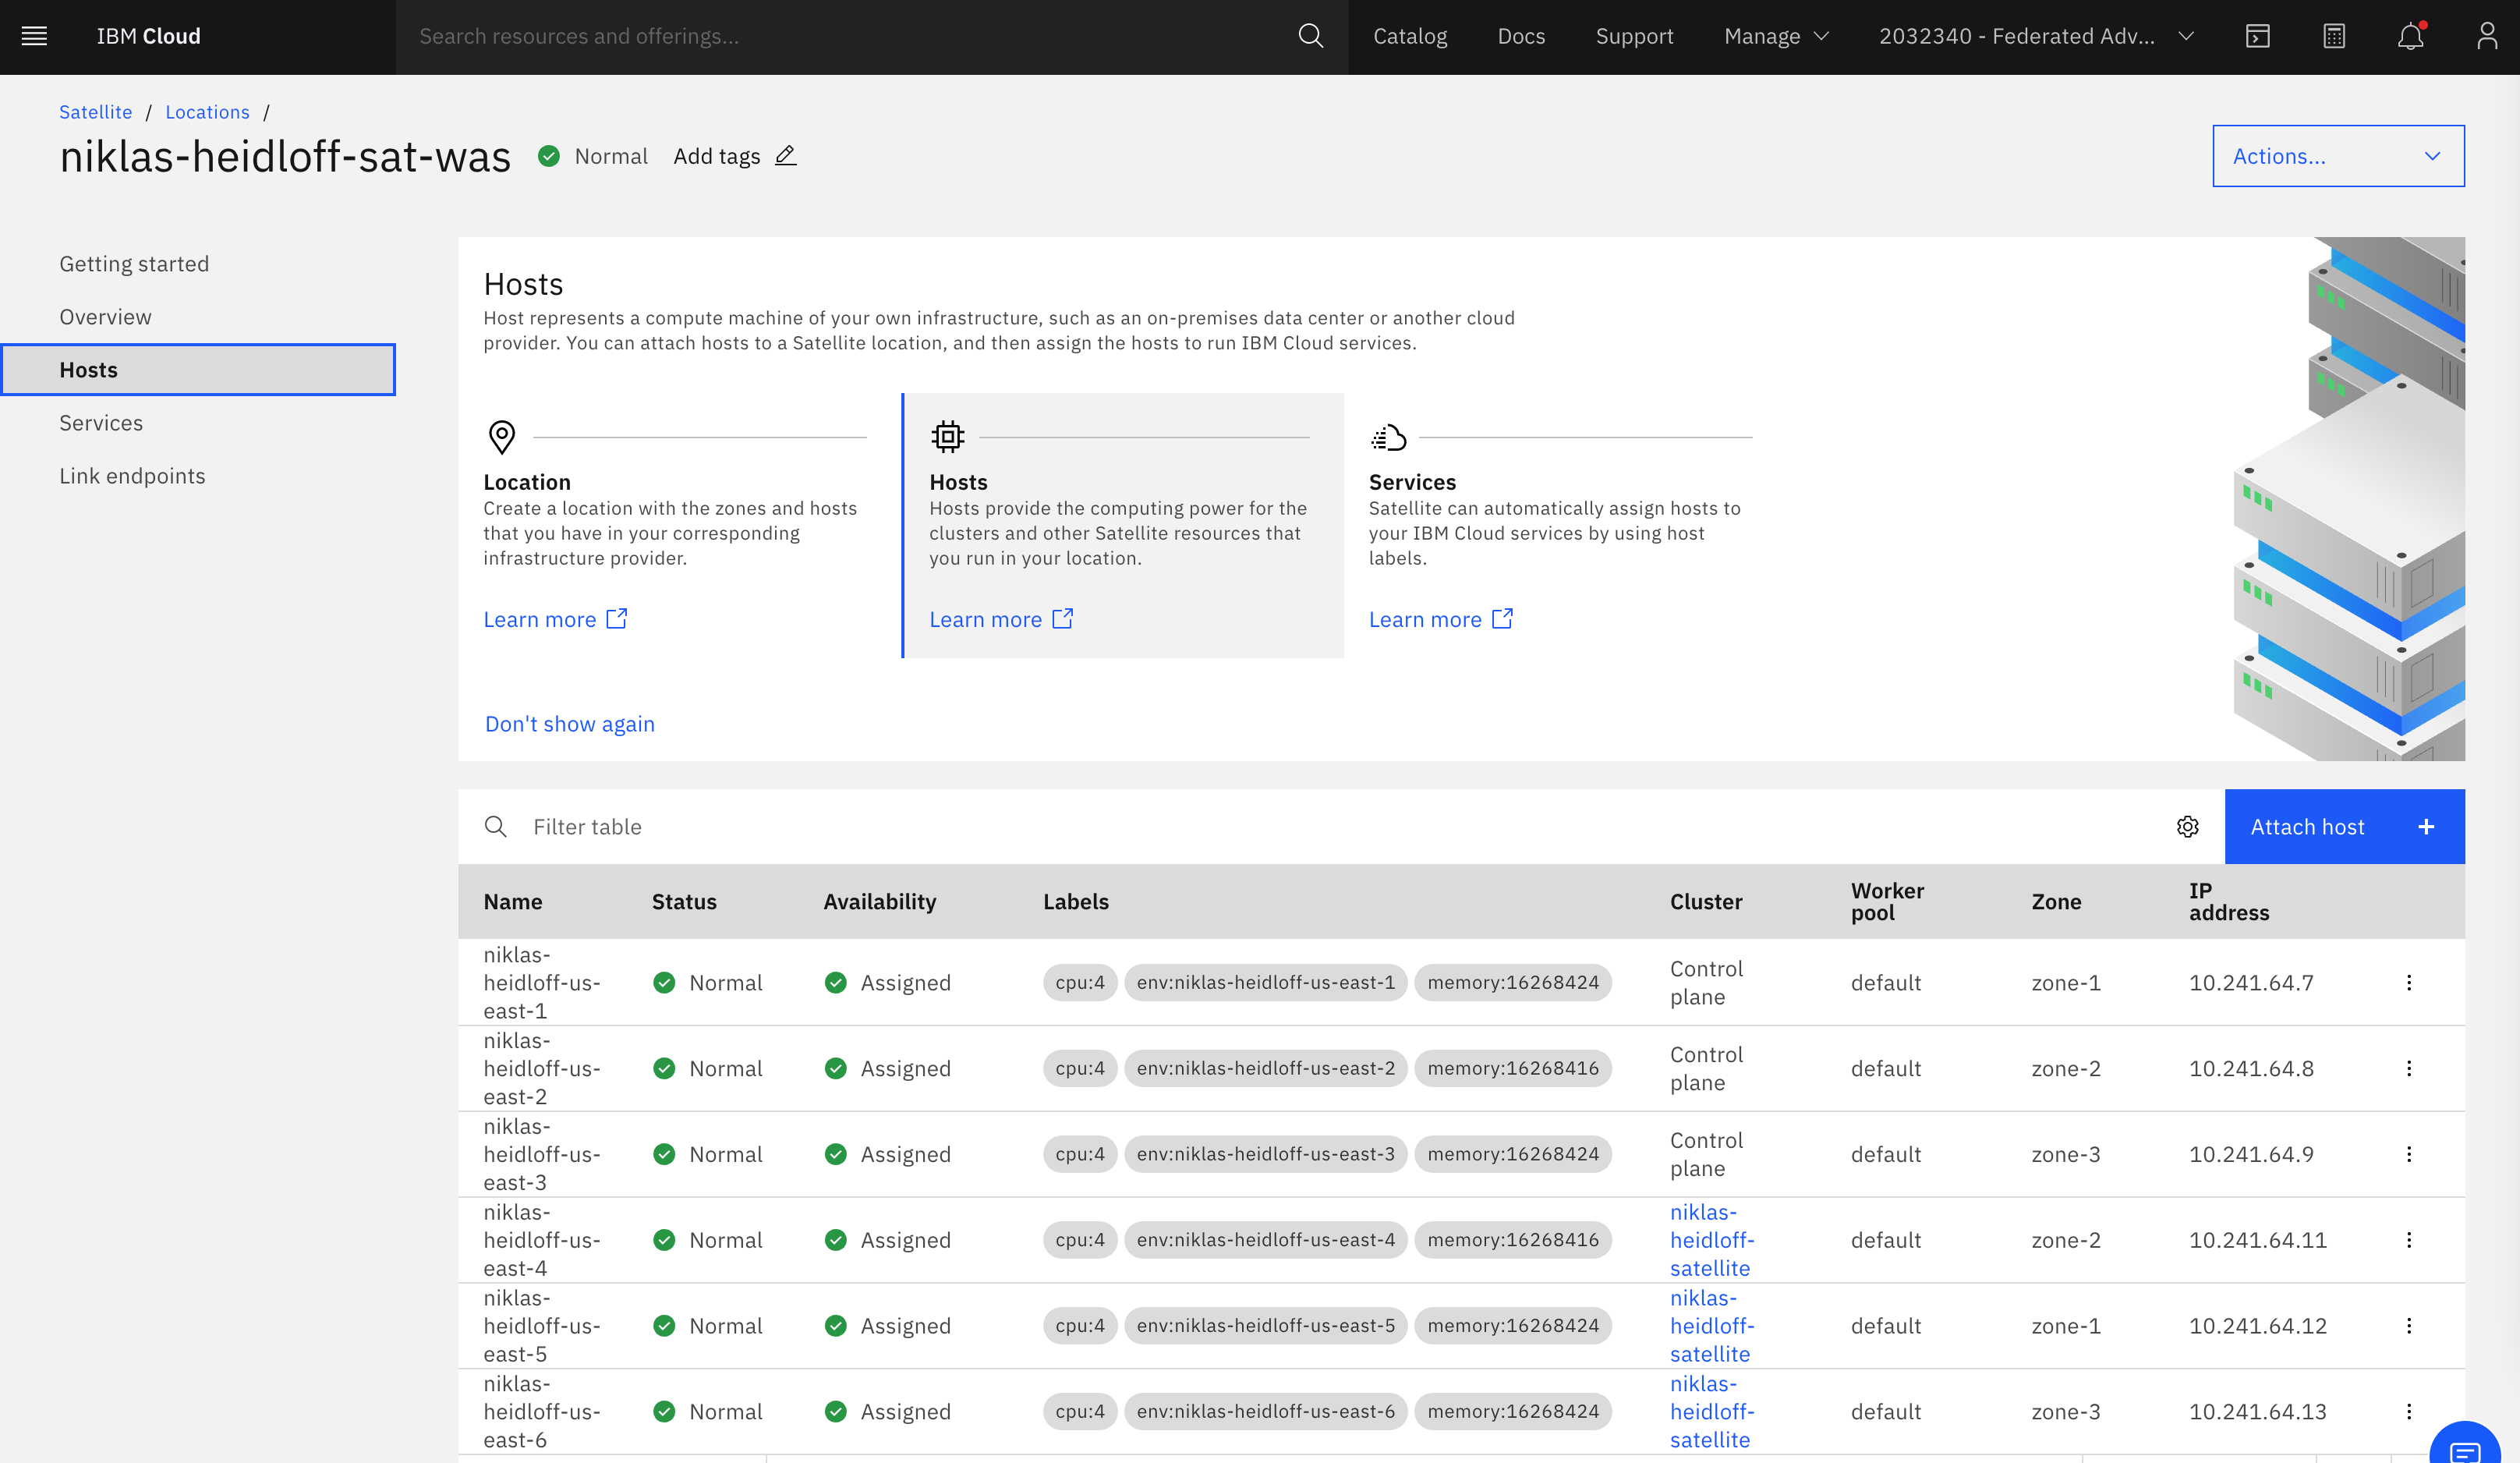
Task: Click the IP address column header
Action: coord(2229,902)
